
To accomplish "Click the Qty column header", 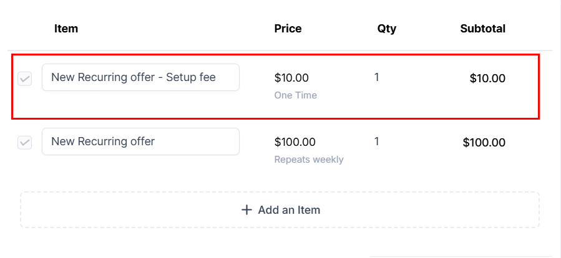I will click(x=387, y=29).
